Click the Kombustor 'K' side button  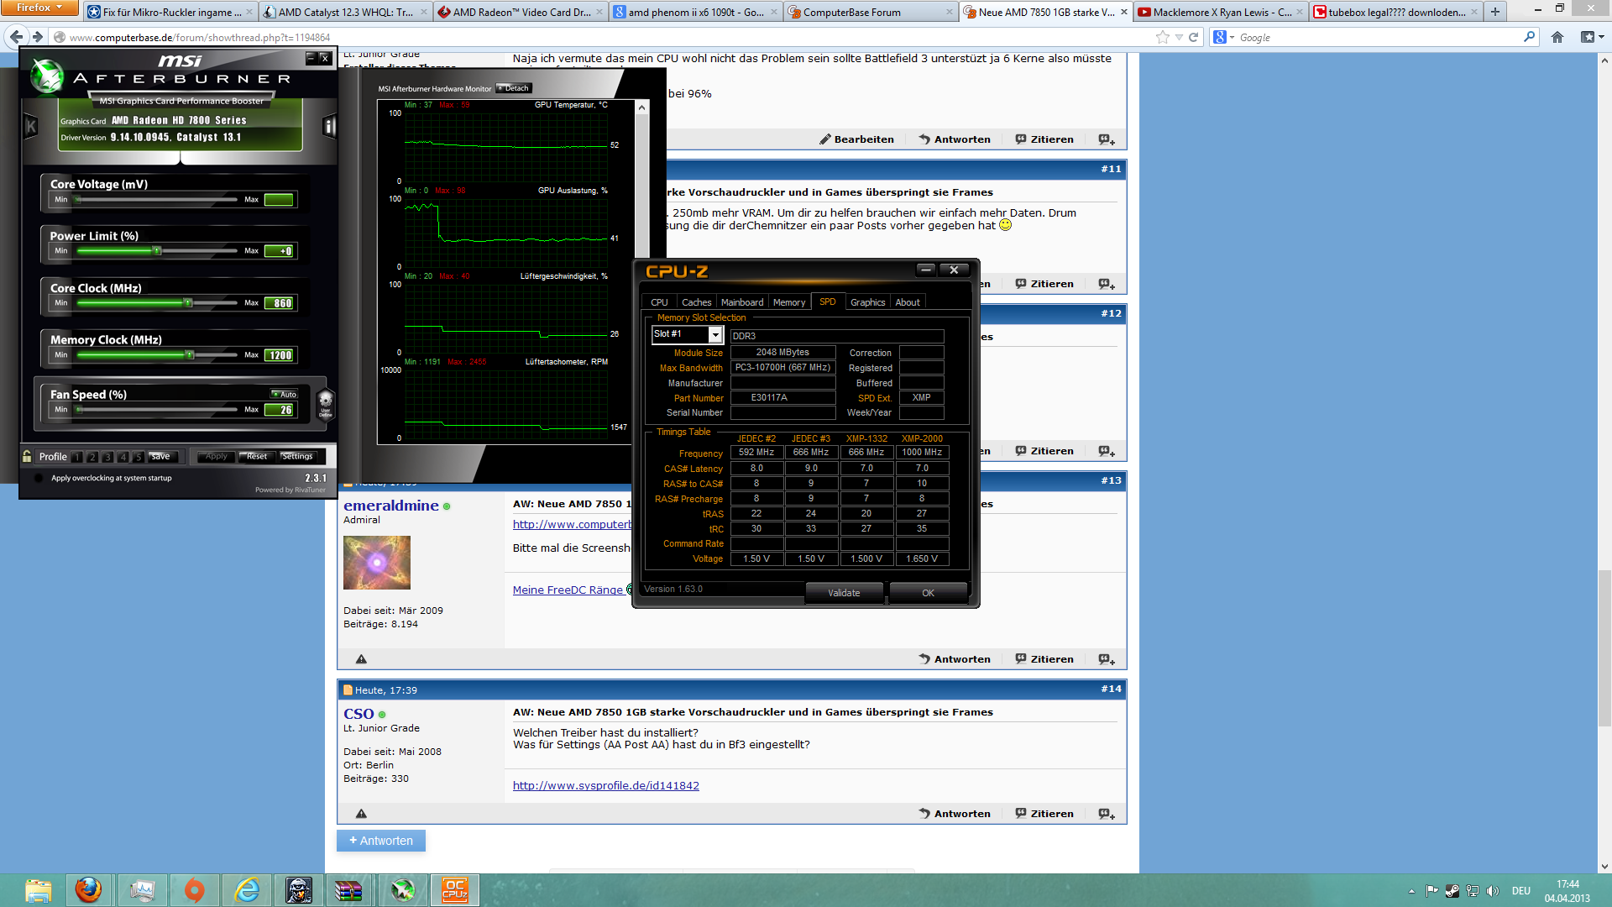click(31, 127)
